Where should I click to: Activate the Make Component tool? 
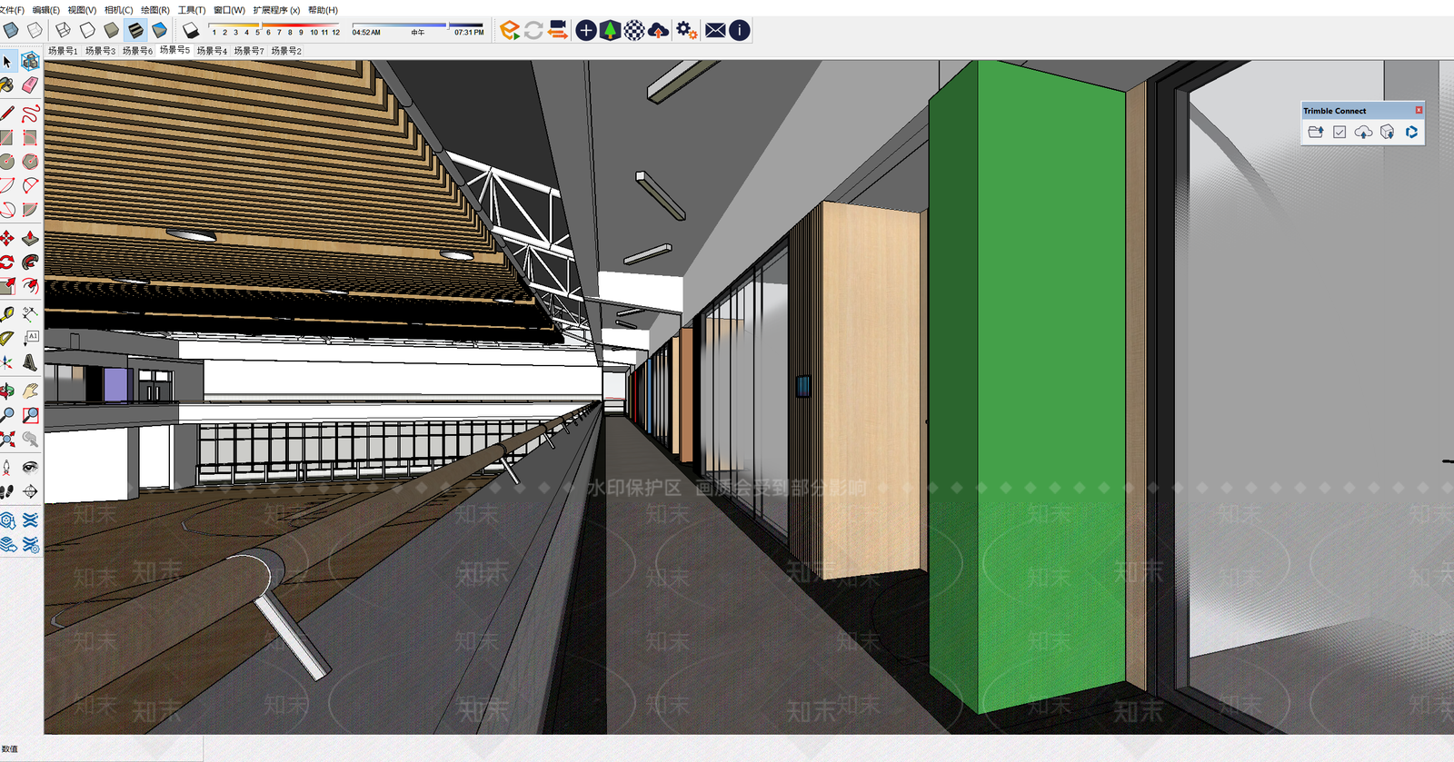tap(30, 62)
